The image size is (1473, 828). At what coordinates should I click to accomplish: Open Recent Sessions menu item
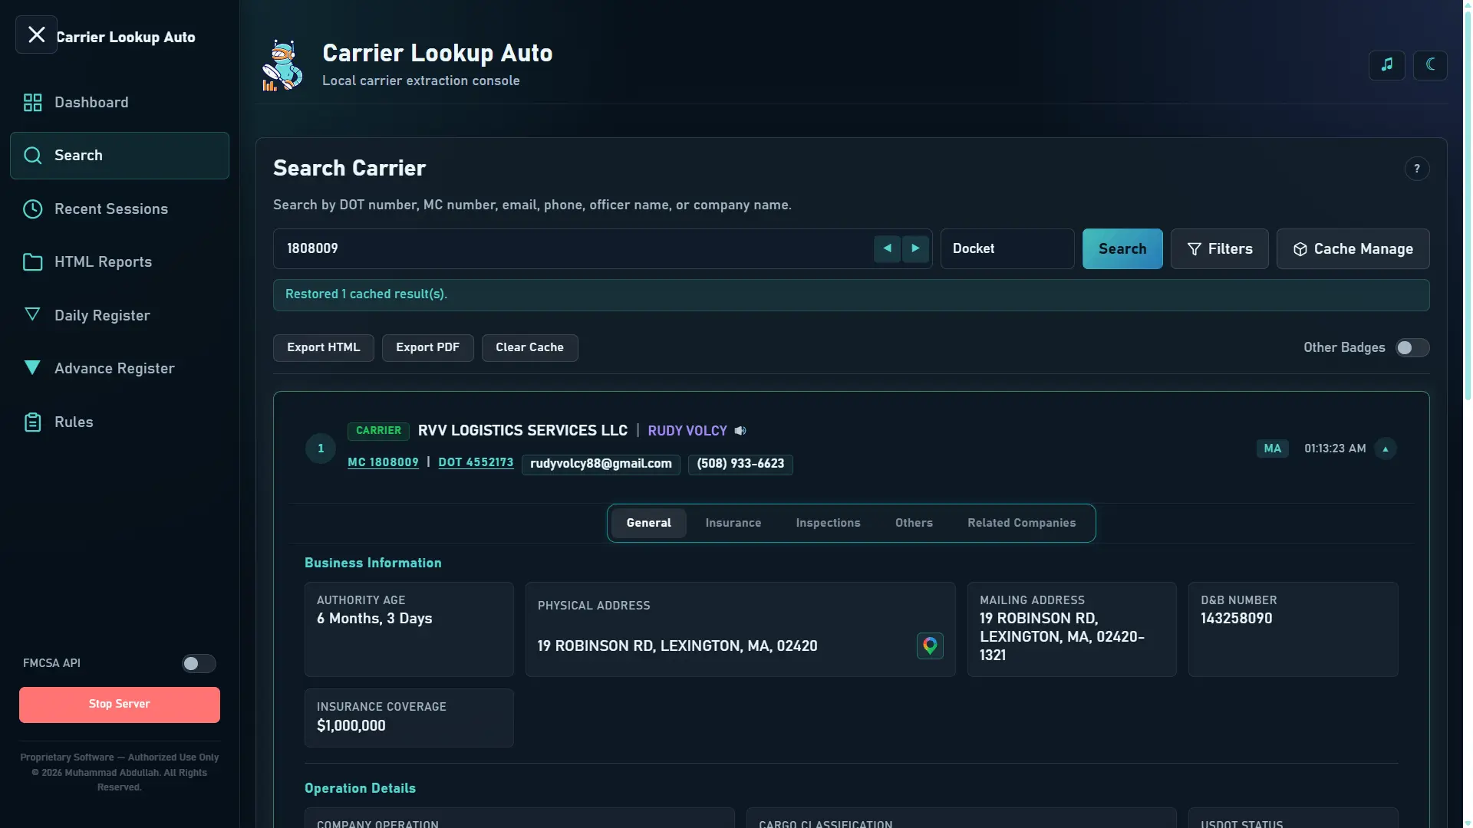(120, 209)
